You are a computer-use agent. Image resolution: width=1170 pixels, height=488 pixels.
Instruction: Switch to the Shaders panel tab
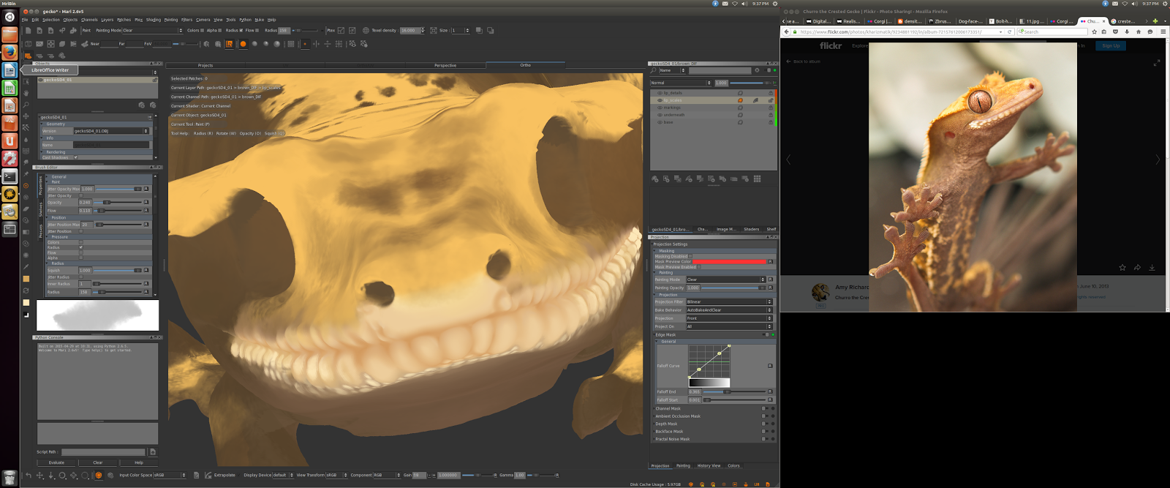tap(752, 229)
